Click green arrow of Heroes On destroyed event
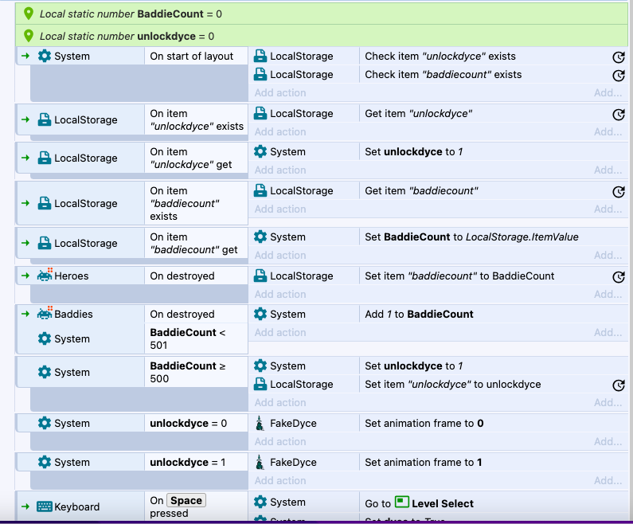Viewport: 633px width, 524px height. point(25,276)
